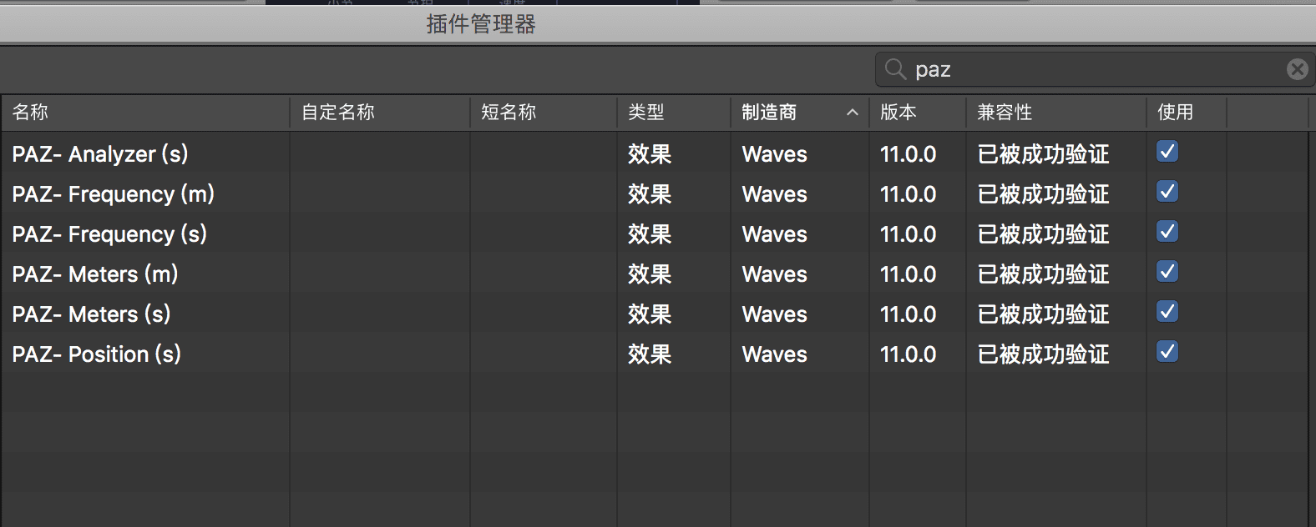Select the PAZ- Frequency (m) row name
1316x527 pixels.
click(x=114, y=194)
